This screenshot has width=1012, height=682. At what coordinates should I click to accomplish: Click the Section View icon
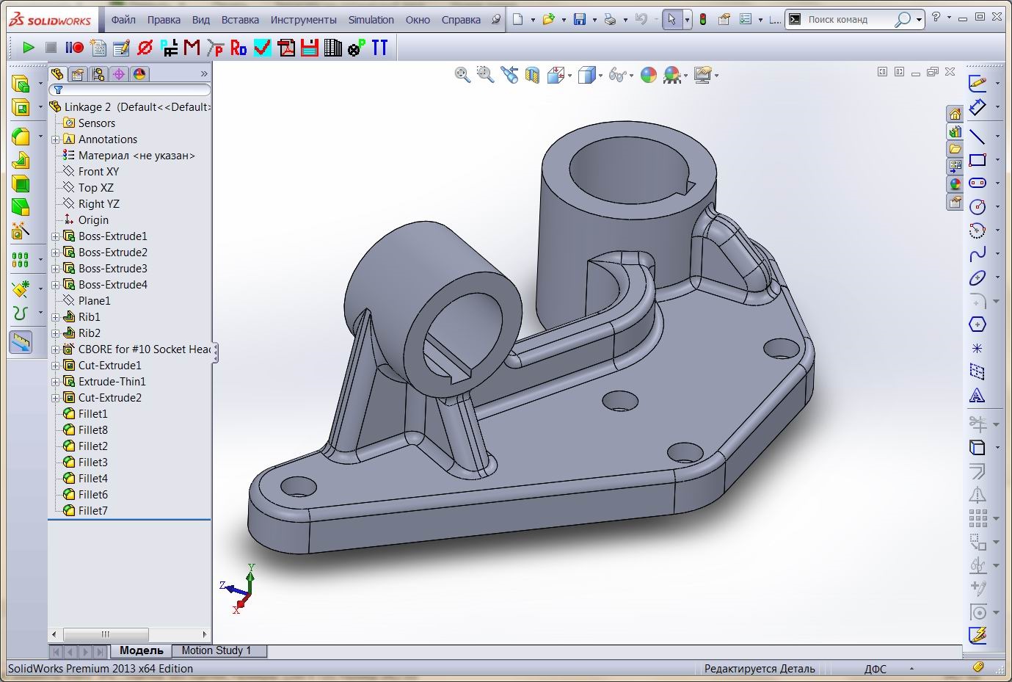[533, 74]
